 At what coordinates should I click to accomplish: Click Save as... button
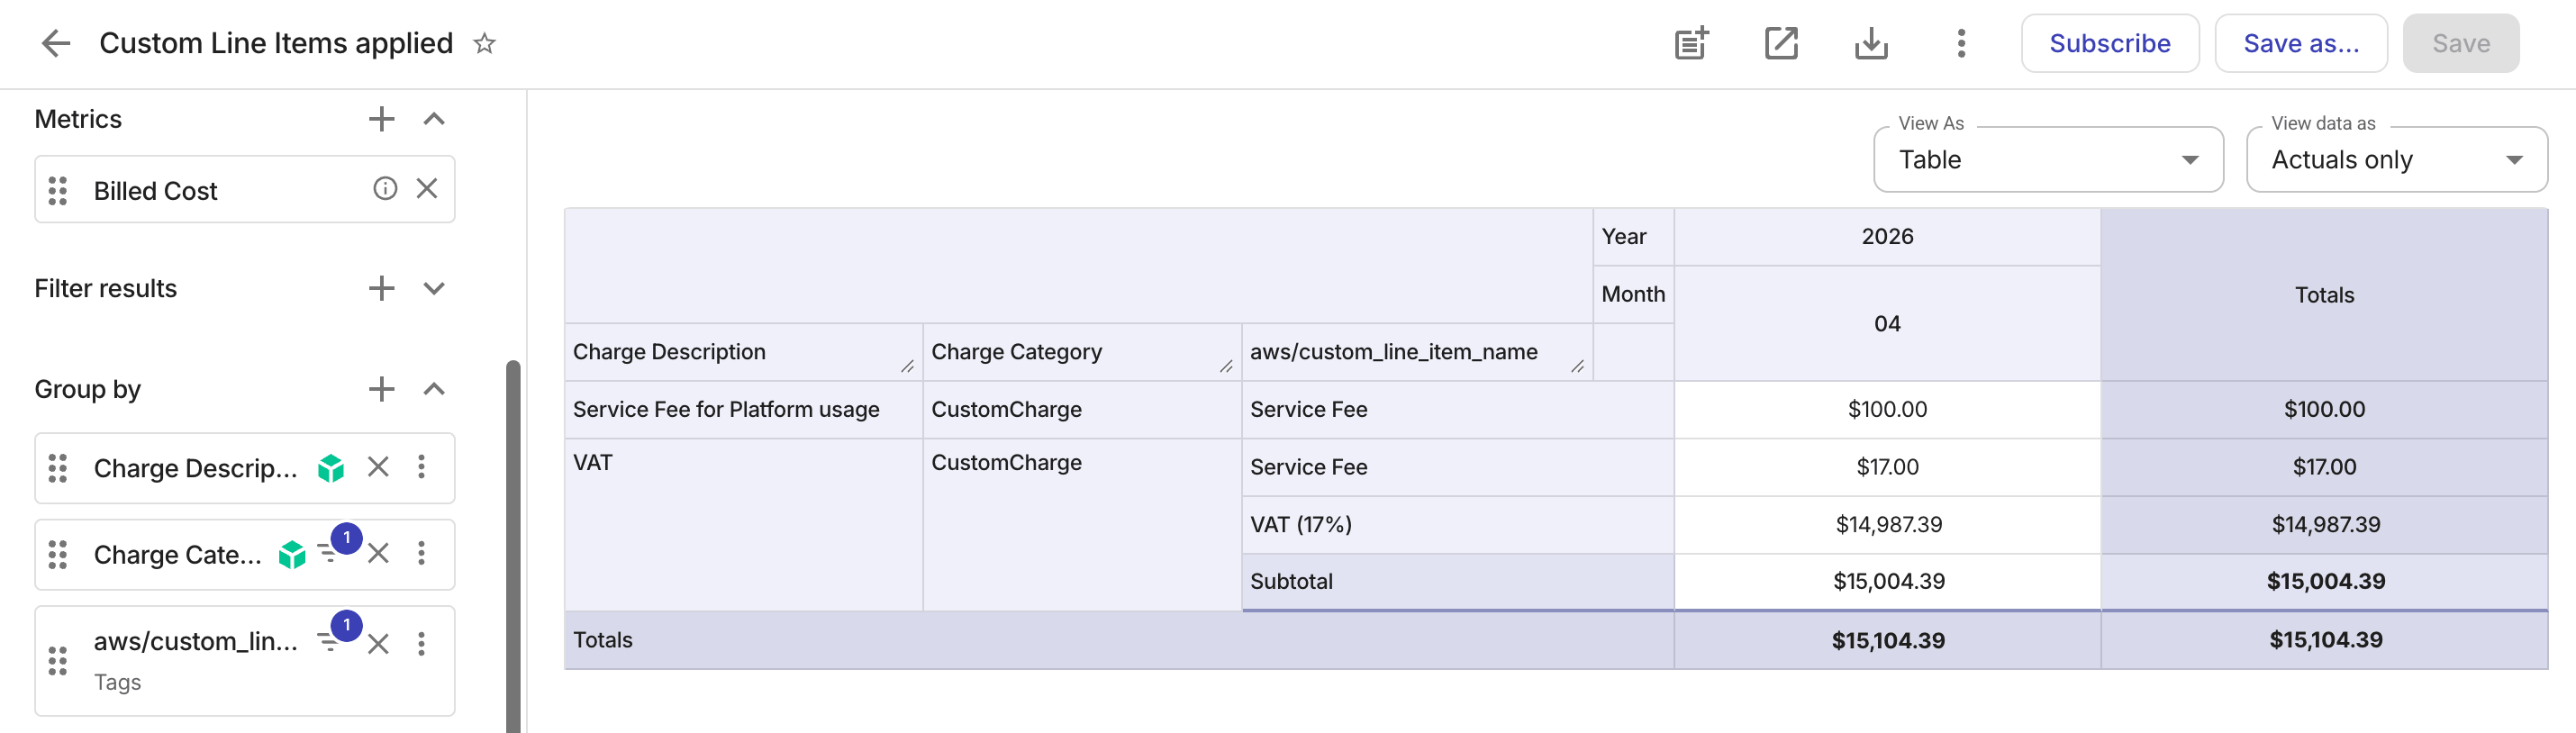[2301, 43]
